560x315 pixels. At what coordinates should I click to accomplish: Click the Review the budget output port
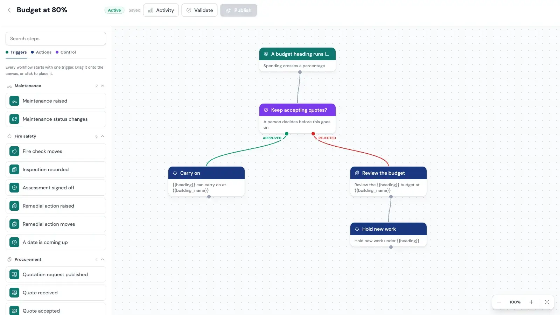tap(391, 197)
